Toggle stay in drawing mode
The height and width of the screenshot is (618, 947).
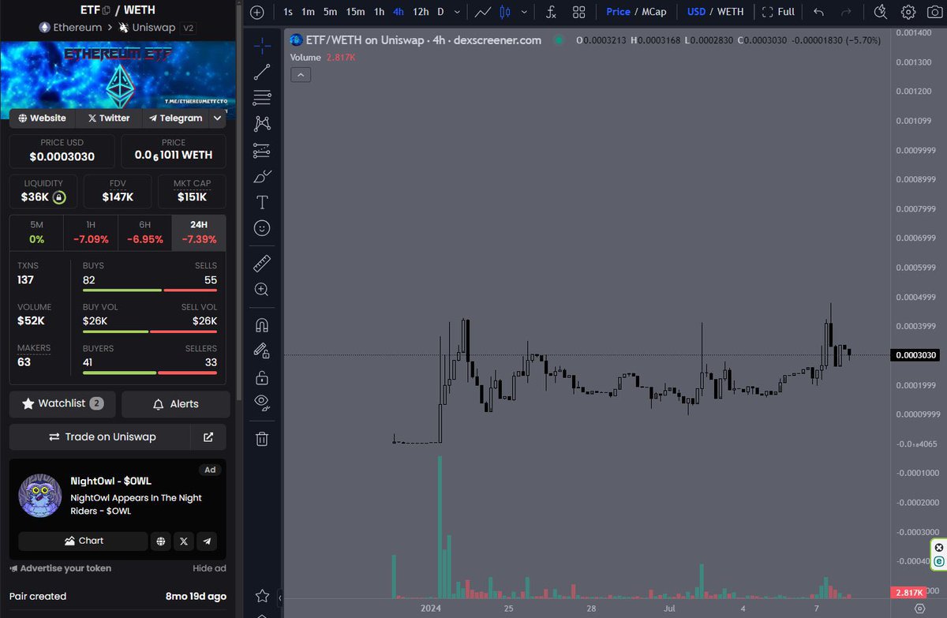click(x=262, y=350)
